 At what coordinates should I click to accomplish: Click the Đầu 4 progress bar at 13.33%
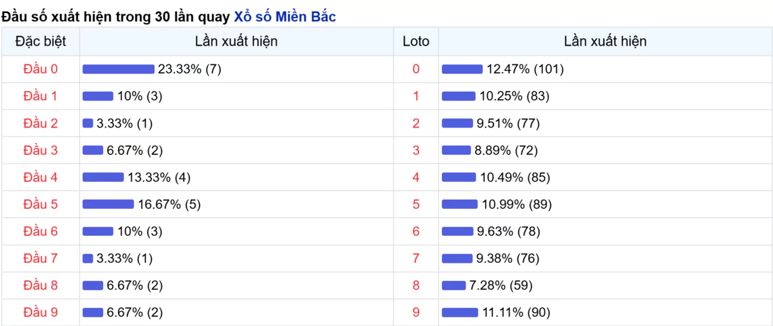103,177
